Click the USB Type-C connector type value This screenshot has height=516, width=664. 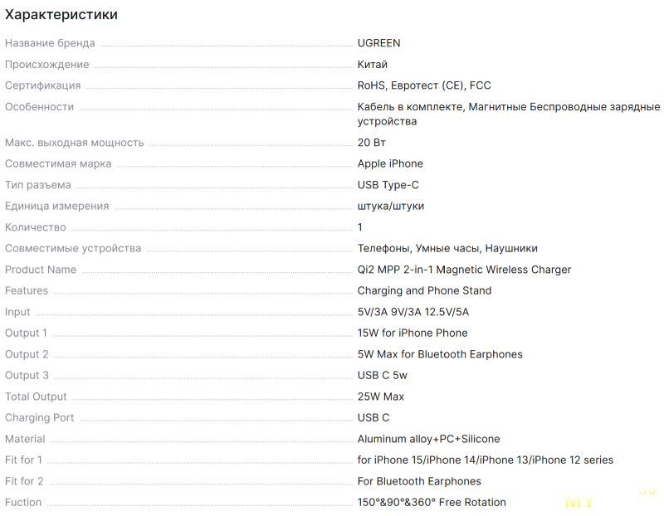pos(388,185)
